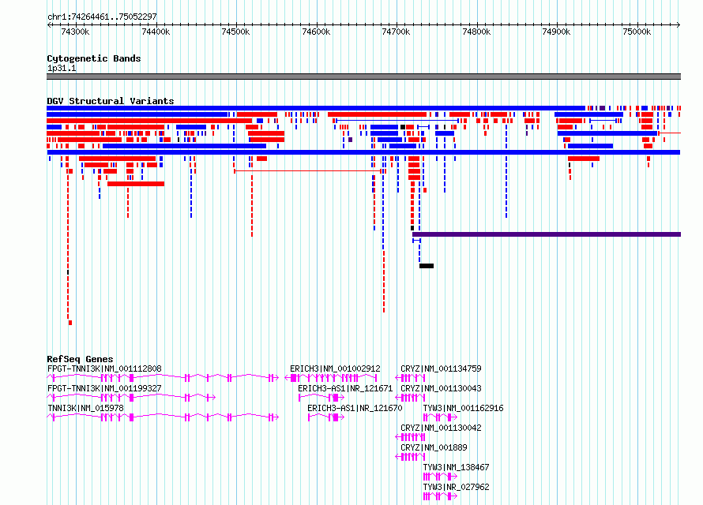Click the TYW3|NR_027962 transcript label
Image resolution: width=703 pixels, height=505 pixels.
(x=456, y=487)
